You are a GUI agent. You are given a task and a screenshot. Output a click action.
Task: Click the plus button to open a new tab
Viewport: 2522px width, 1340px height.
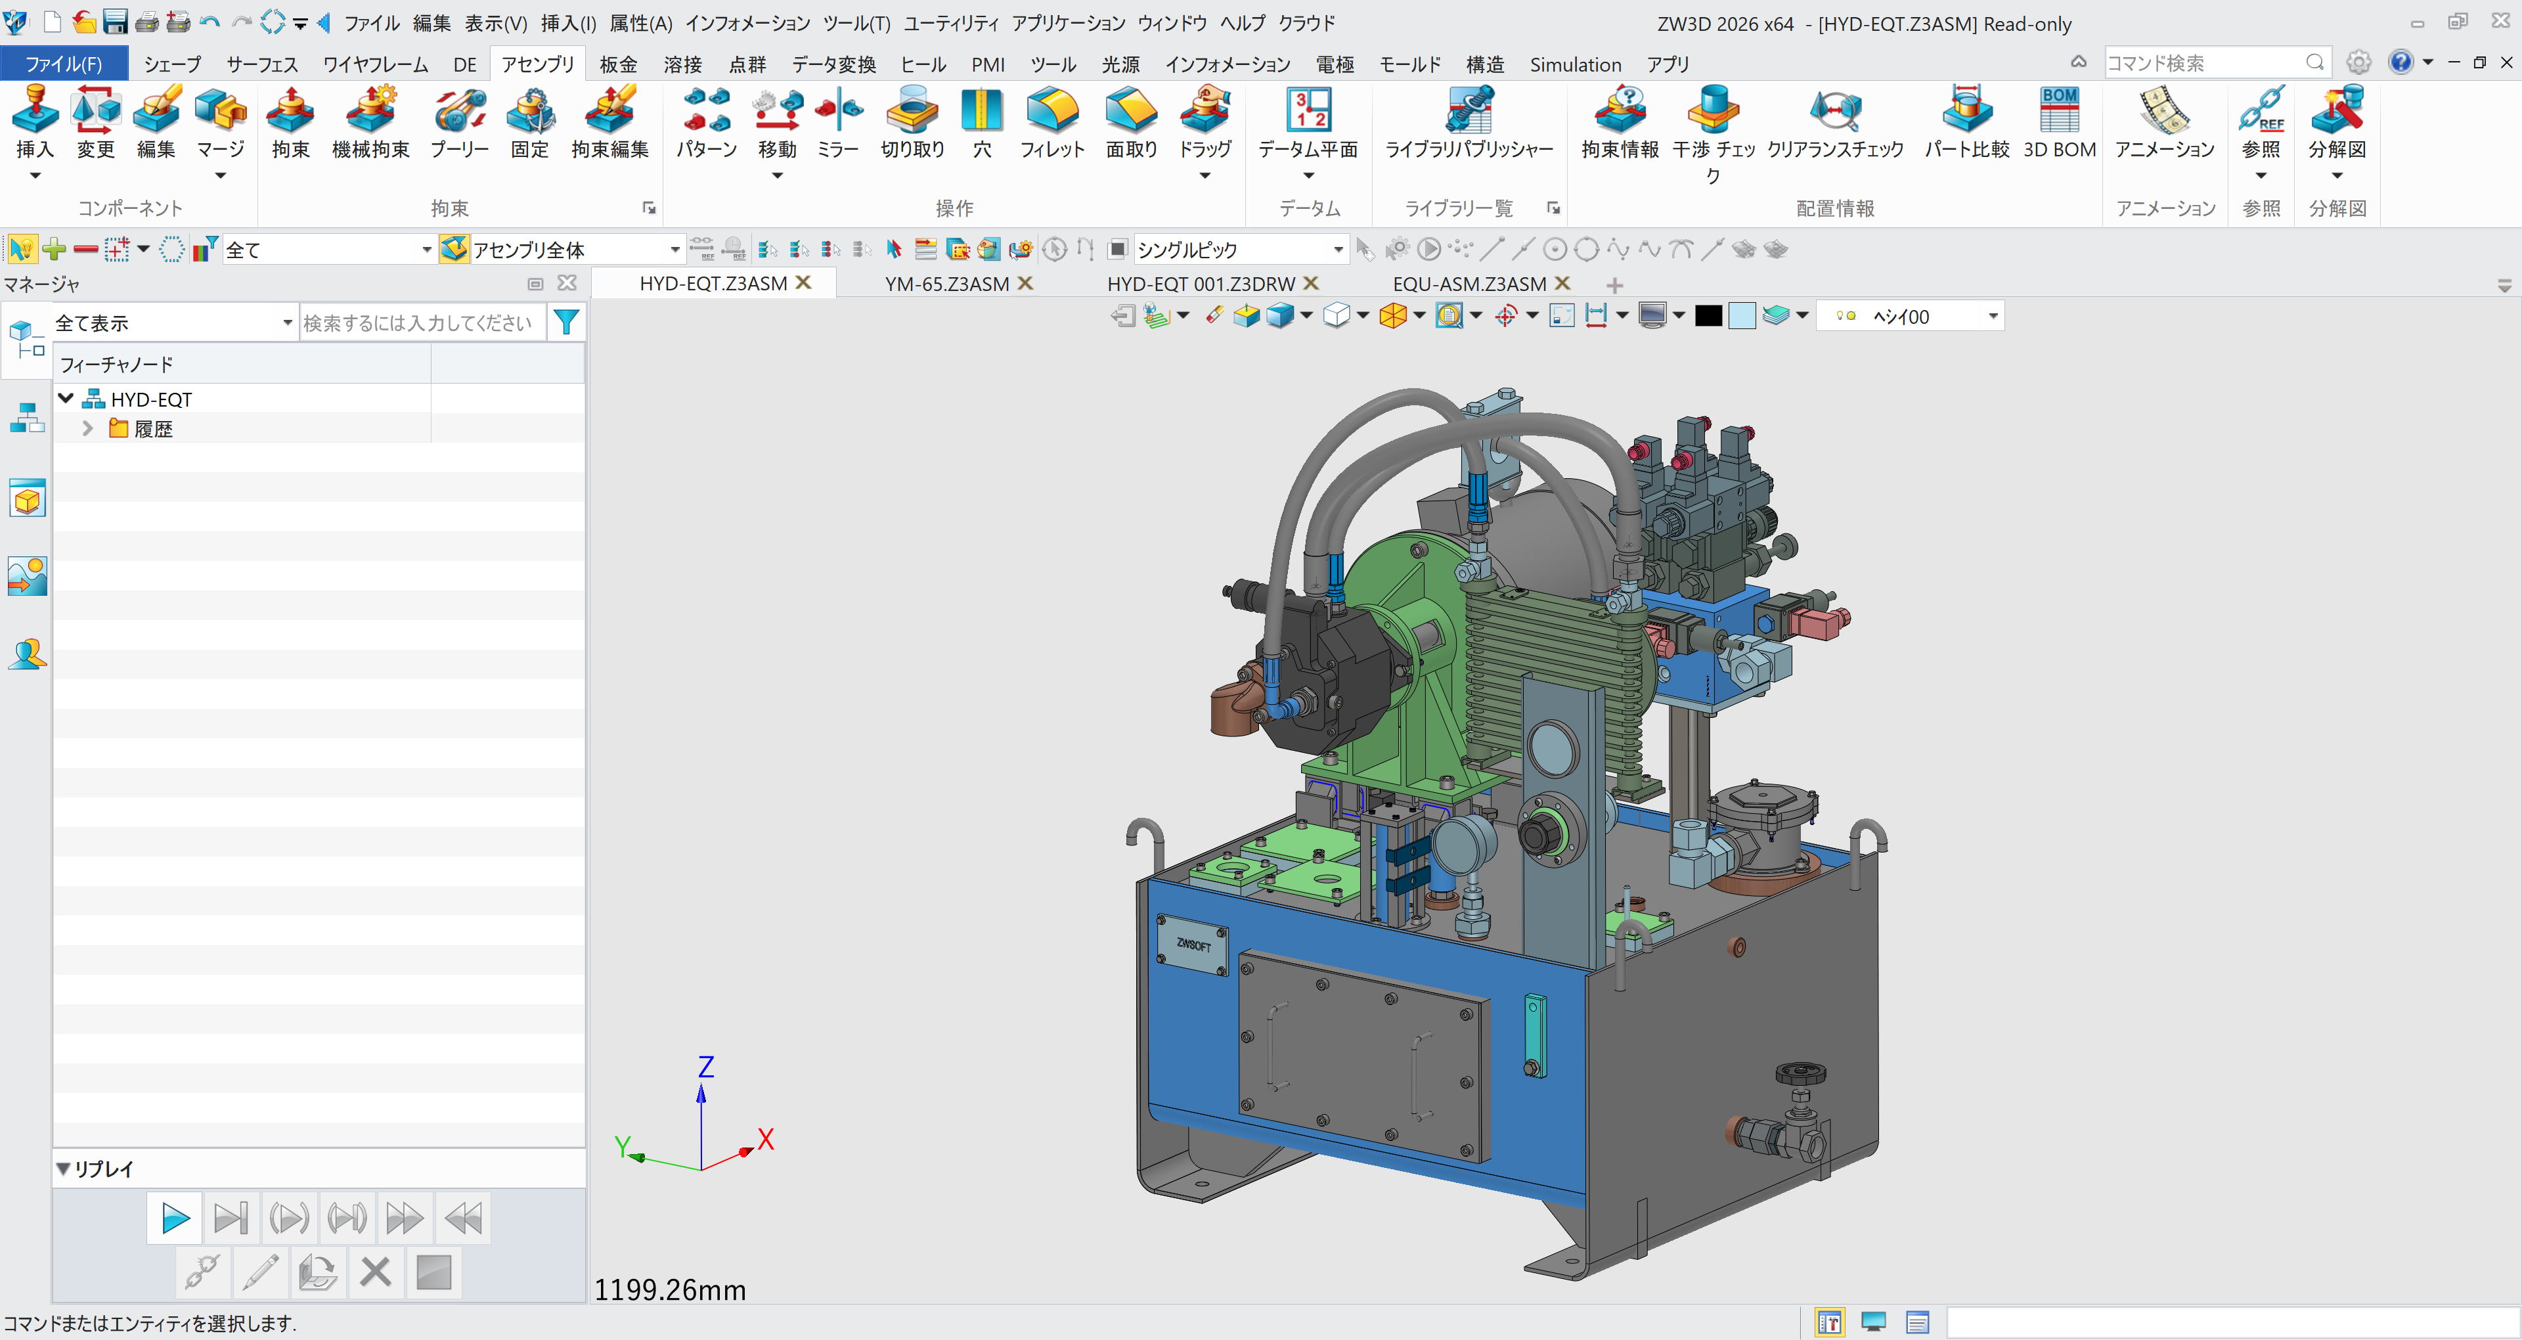(1614, 285)
